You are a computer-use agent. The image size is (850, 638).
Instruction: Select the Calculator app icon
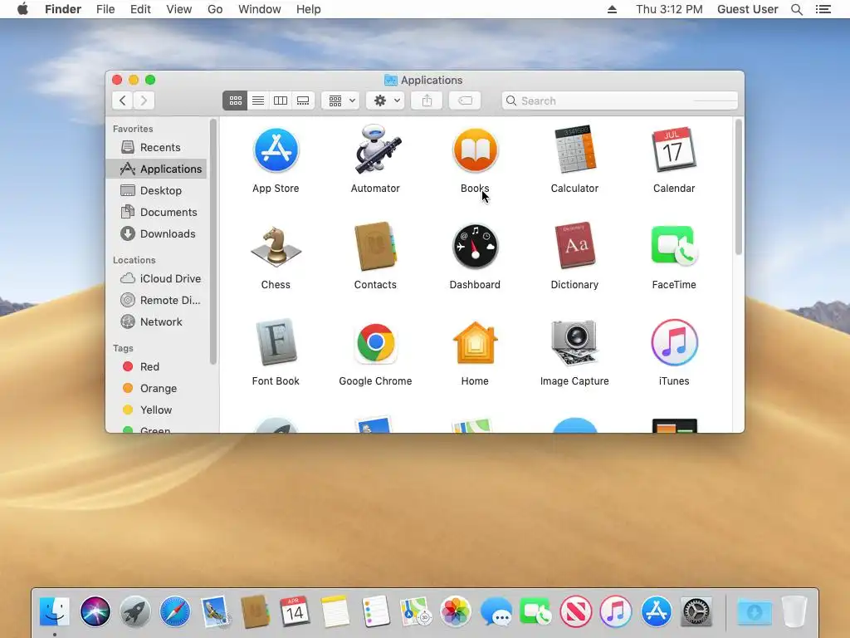point(574,150)
